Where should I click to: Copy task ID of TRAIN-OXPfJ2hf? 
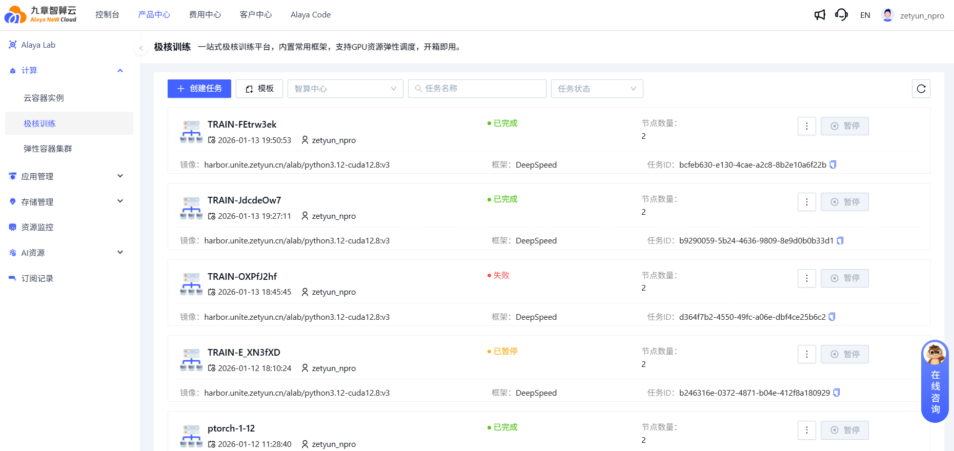[832, 317]
